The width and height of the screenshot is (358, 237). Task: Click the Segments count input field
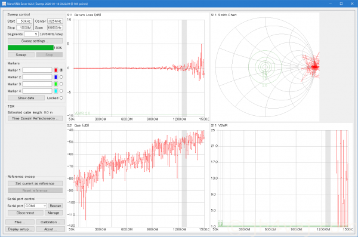[x=31, y=34]
